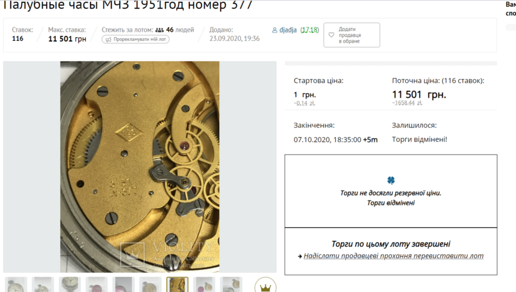Select the last thumbnail in the gallery row

pyautogui.click(x=231, y=284)
